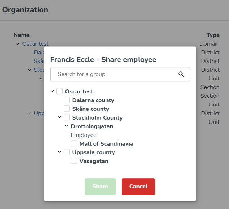Enable the Stockholm County checkbox

[x=67, y=118]
